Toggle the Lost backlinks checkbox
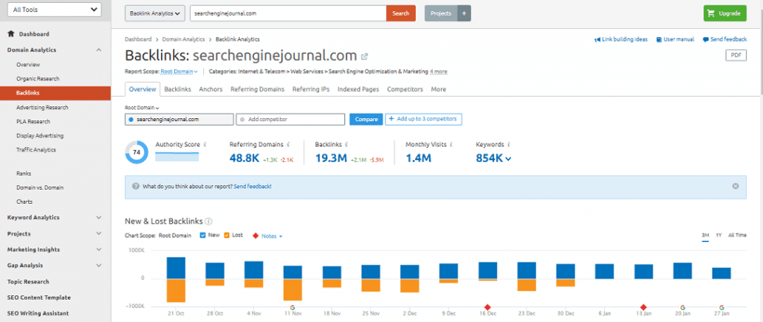The image size is (763, 322). pos(227,235)
